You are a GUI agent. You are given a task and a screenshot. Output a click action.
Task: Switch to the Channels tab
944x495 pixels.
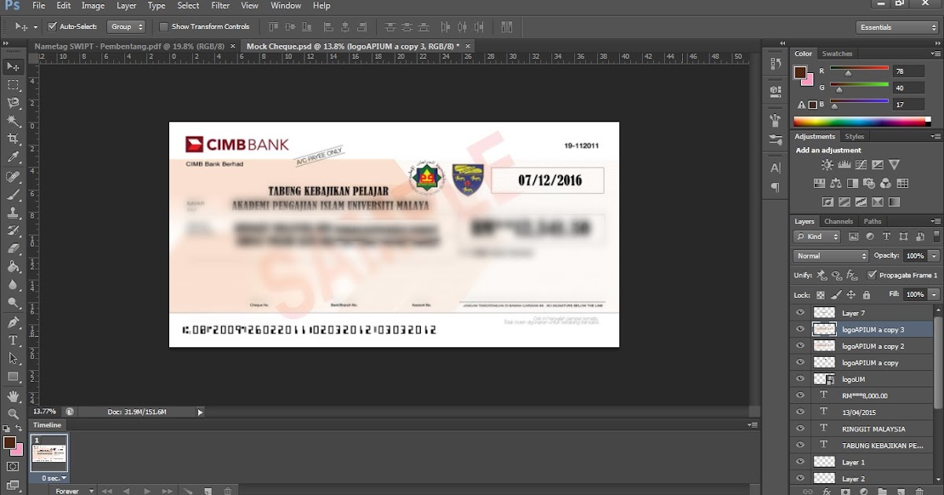(x=839, y=221)
